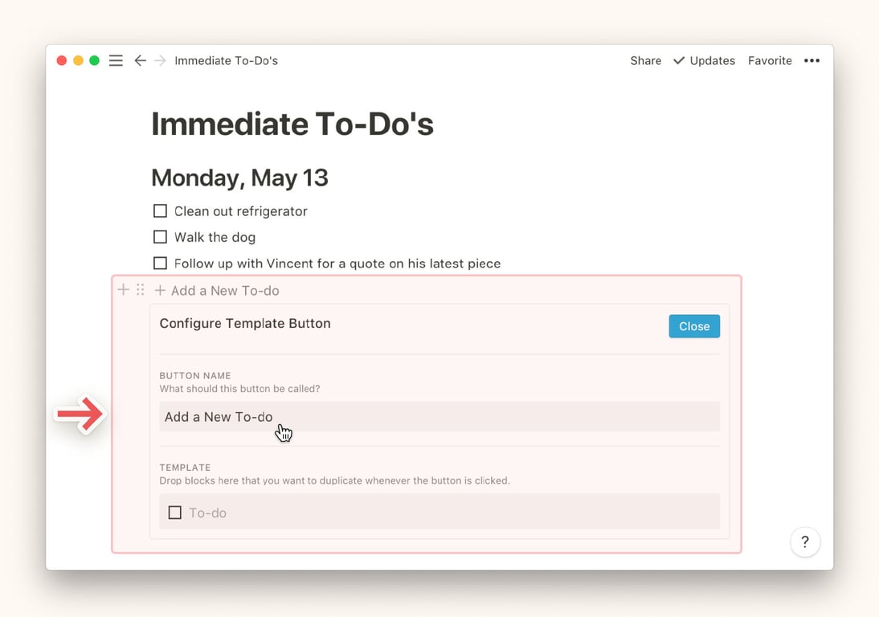879x617 pixels.
Task: Check the Walk the dog checkbox
Action: [160, 237]
